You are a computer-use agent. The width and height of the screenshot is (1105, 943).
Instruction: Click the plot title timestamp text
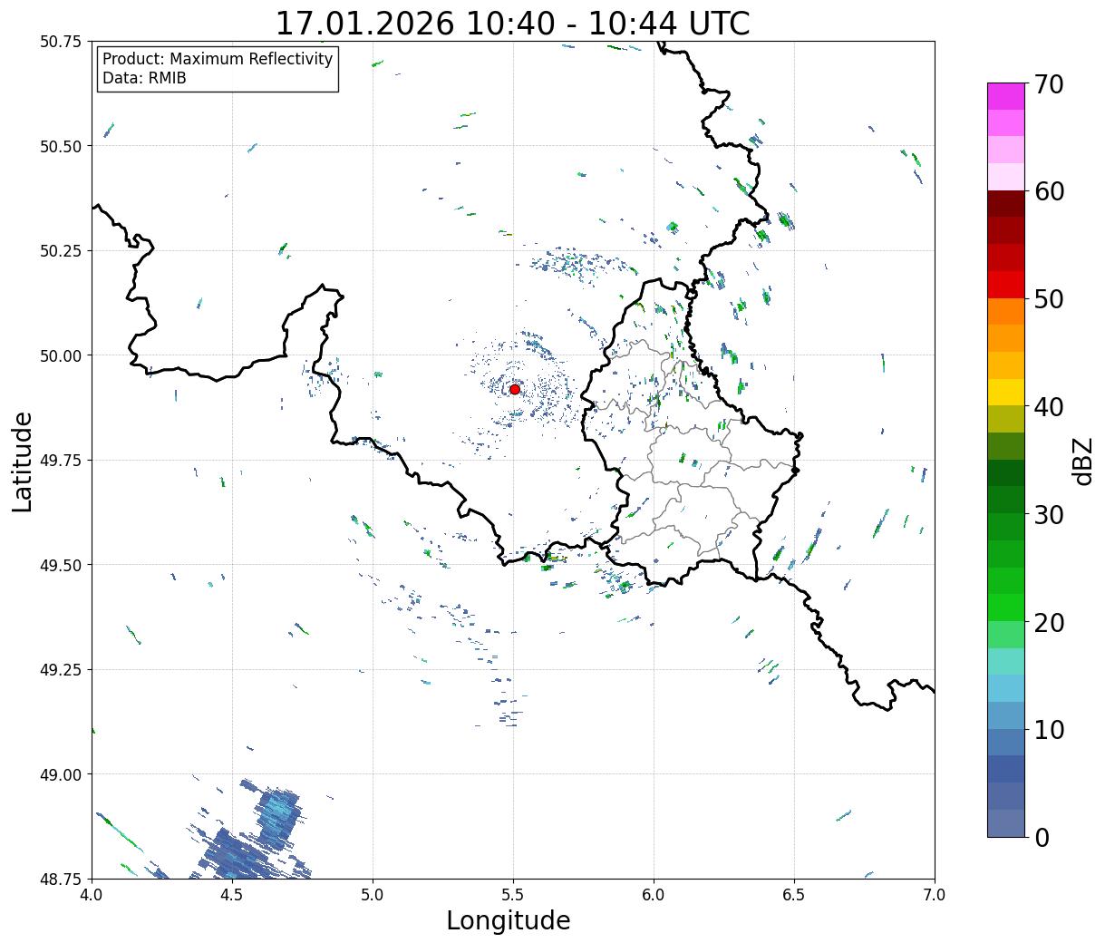512,23
